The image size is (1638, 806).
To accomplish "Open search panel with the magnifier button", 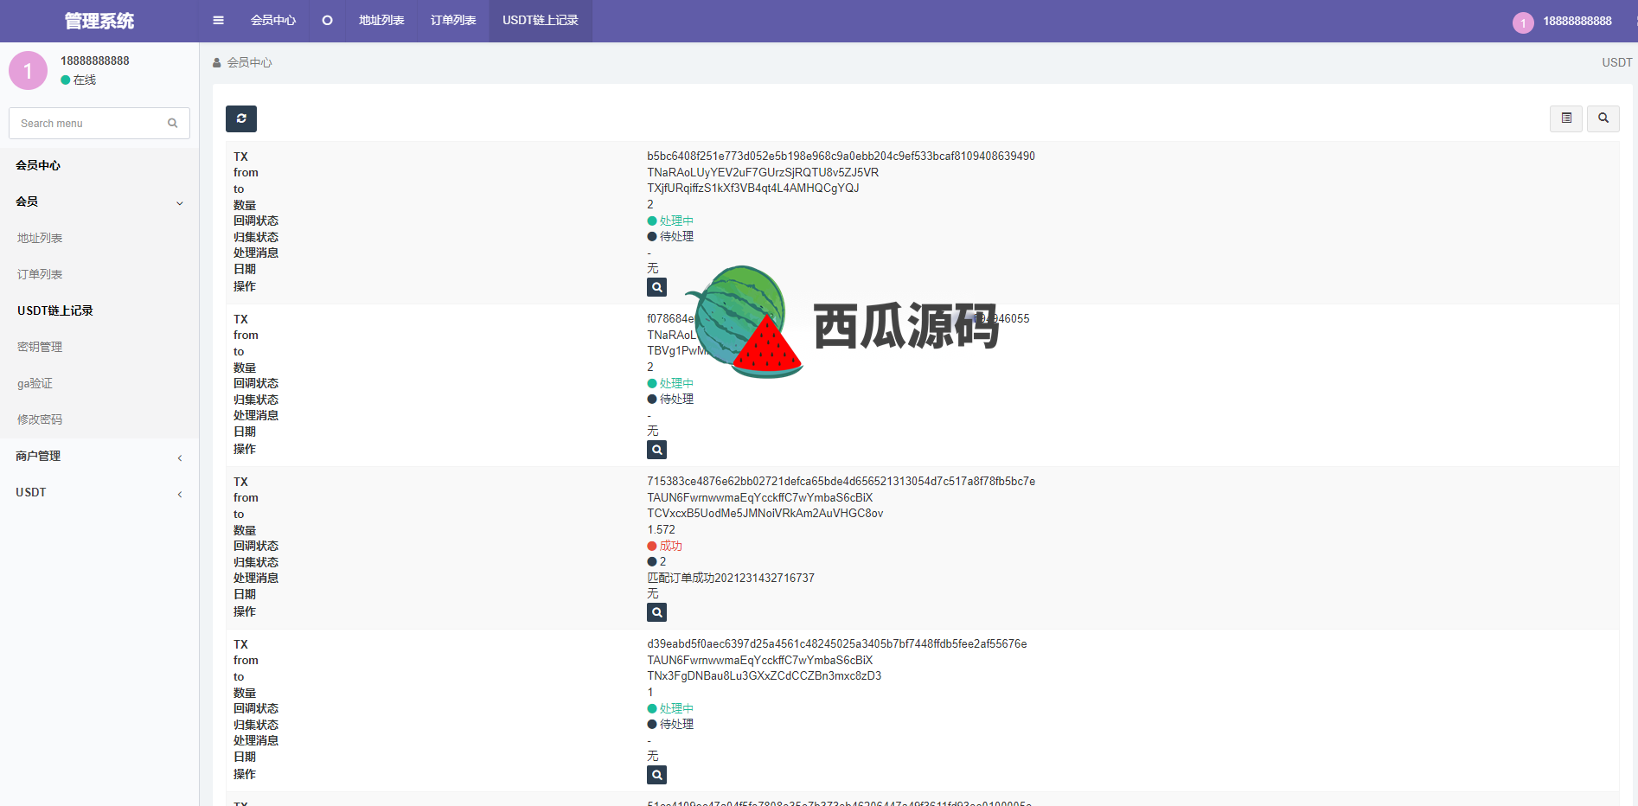I will pyautogui.click(x=1603, y=118).
